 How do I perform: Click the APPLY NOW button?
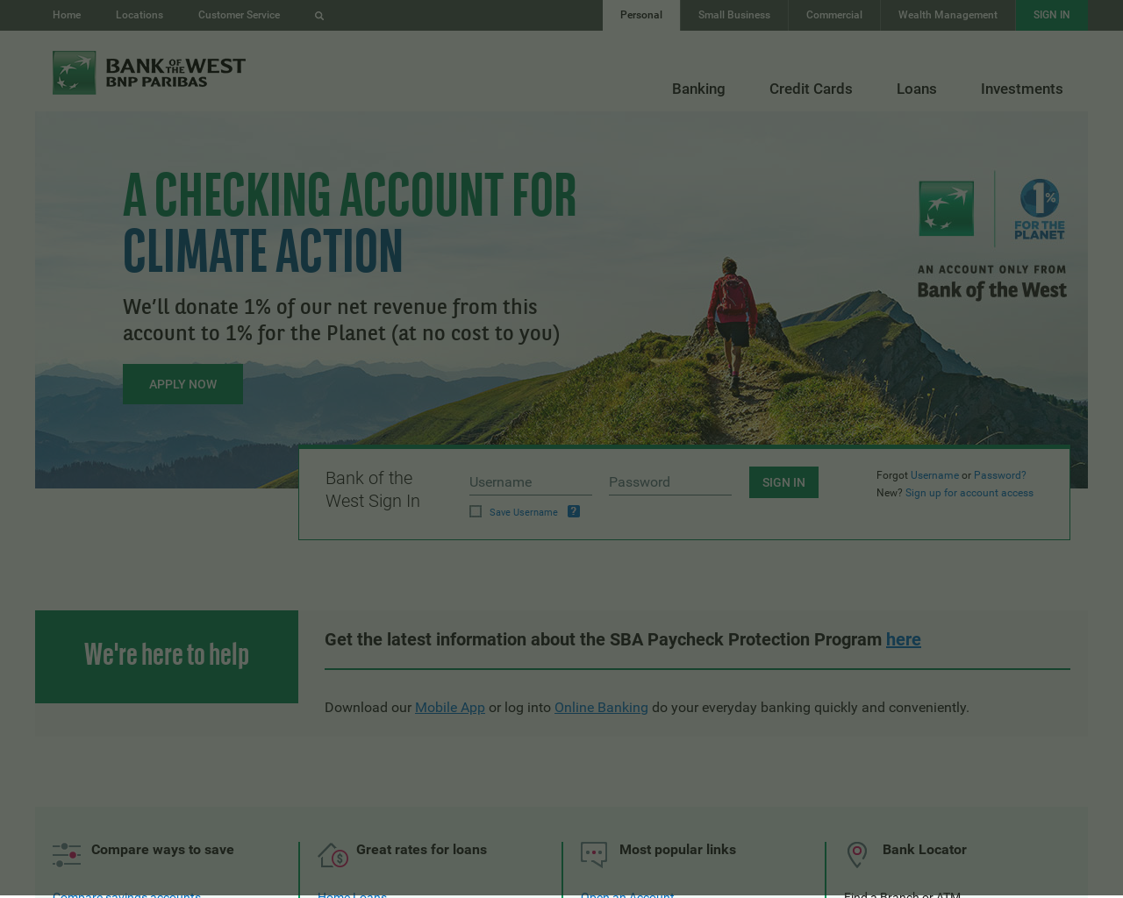[x=182, y=384]
